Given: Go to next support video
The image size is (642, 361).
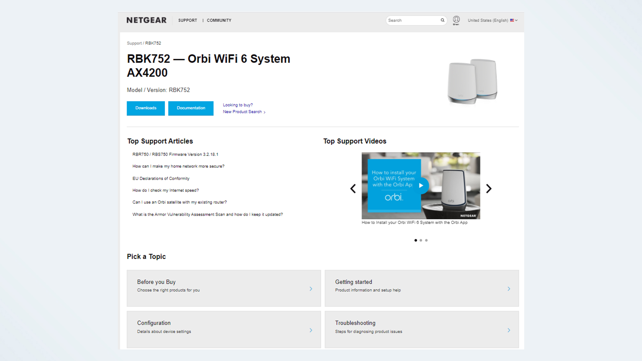Looking at the screenshot, I should click(x=489, y=189).
